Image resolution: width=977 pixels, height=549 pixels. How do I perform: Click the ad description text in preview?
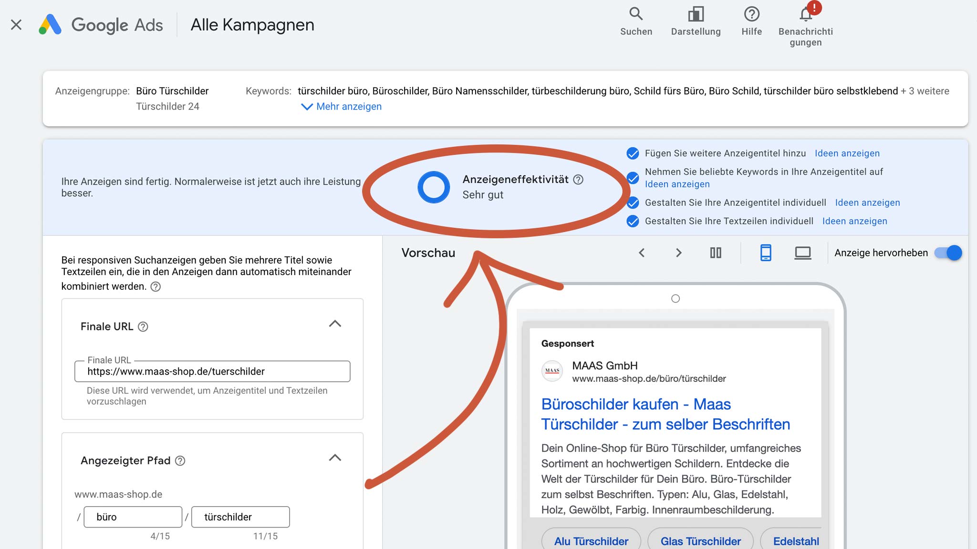[671, 479]
